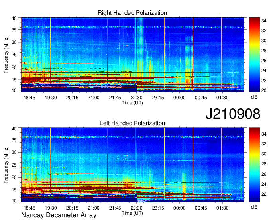Image resolution: width=271 pixels, height=220 pixels.
Task: Click the Frequency (MHz) axis label of Left Handed plot
Action: point(6,165)
